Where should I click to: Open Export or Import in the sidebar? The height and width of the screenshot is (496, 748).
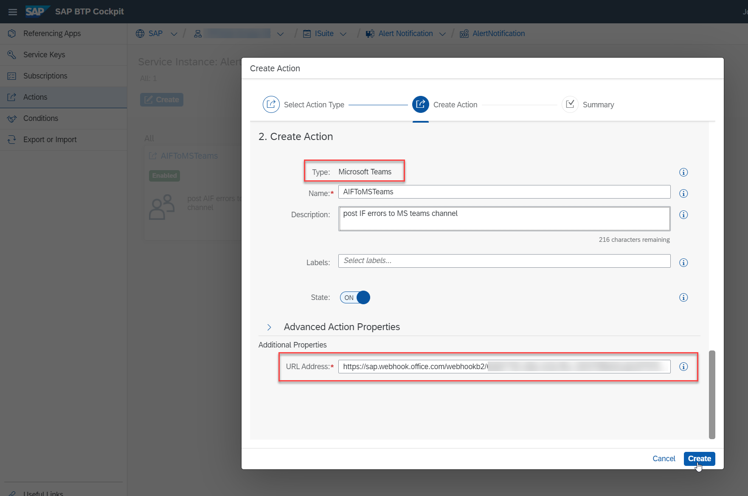click(x=50, y=139)
